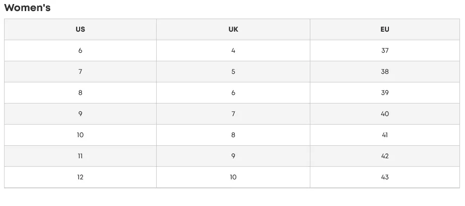Viewport: 465px width, 206px height.
Task: Select the EU column header
Action: (x=384, y=29)
